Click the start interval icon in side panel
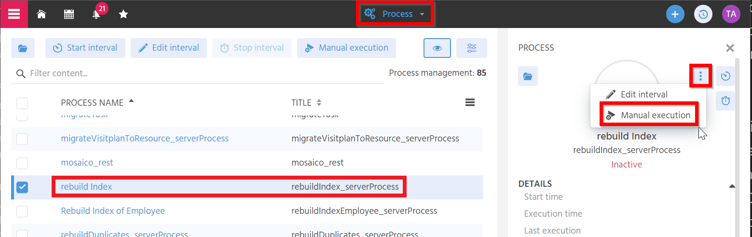752x237 pixels. pyautogui.click(x=725, y=76)
